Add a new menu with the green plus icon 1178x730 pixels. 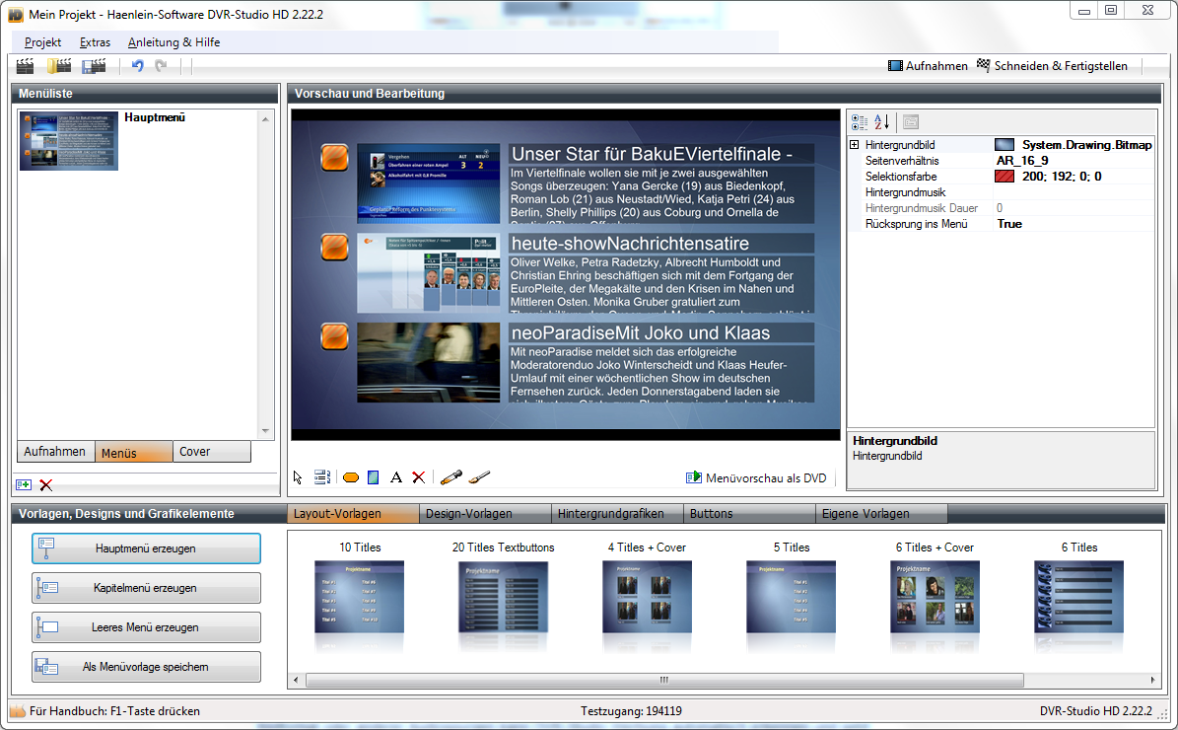(24, 485)
